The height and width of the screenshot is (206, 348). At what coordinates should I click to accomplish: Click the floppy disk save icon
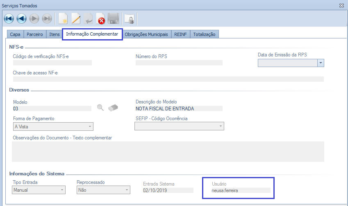coord(114,19)
